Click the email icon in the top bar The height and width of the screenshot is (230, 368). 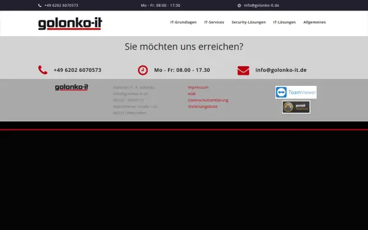pos(239,6)
